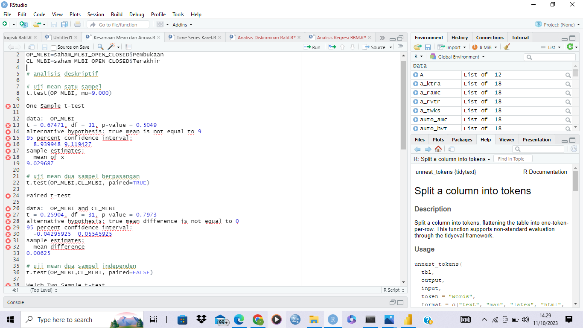Expand the data object a_ktra
The height and width of the screenshot is (328, 583).
point(416,84)
